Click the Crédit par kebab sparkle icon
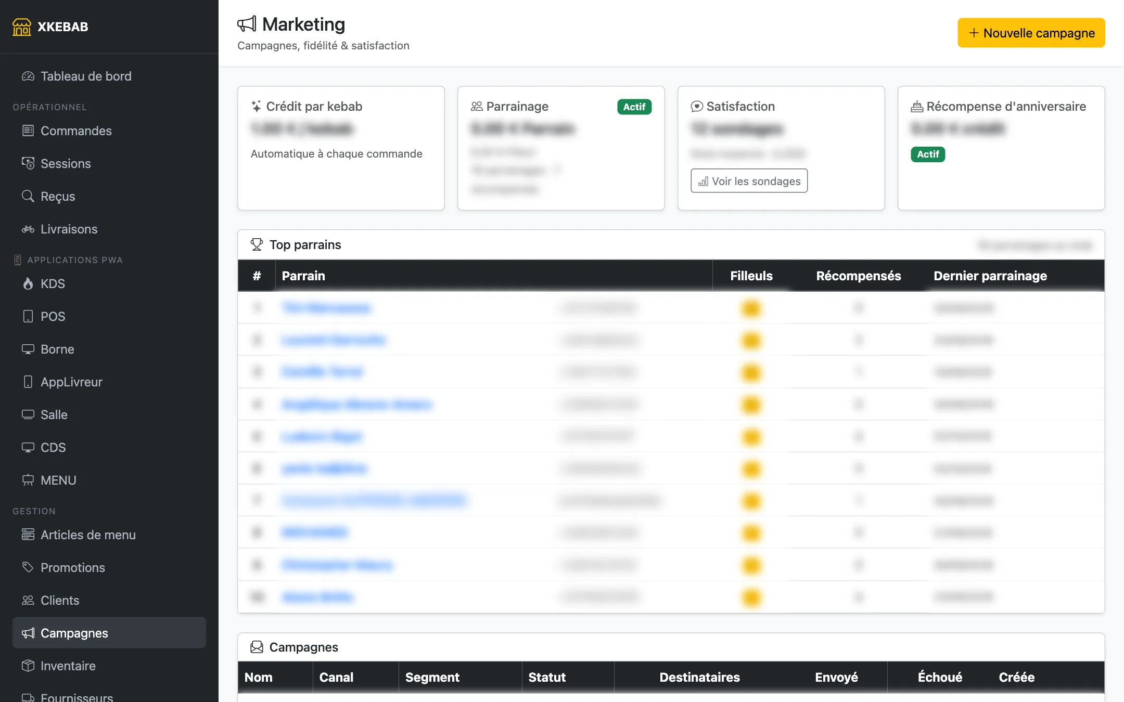Screen dimensions: 1124x702 (x=256, y=107)
